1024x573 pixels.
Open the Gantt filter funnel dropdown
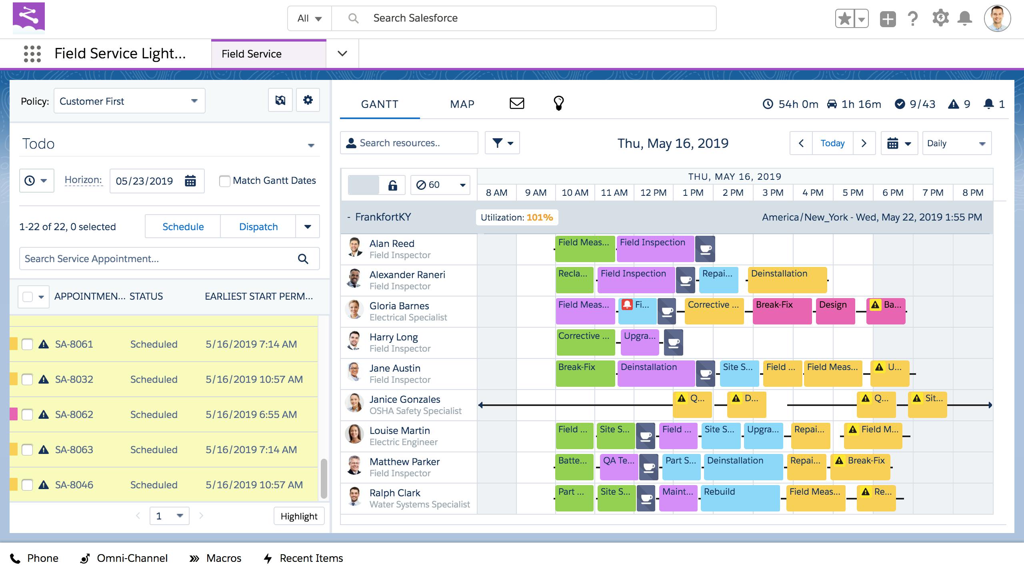[x=502, y=143]
